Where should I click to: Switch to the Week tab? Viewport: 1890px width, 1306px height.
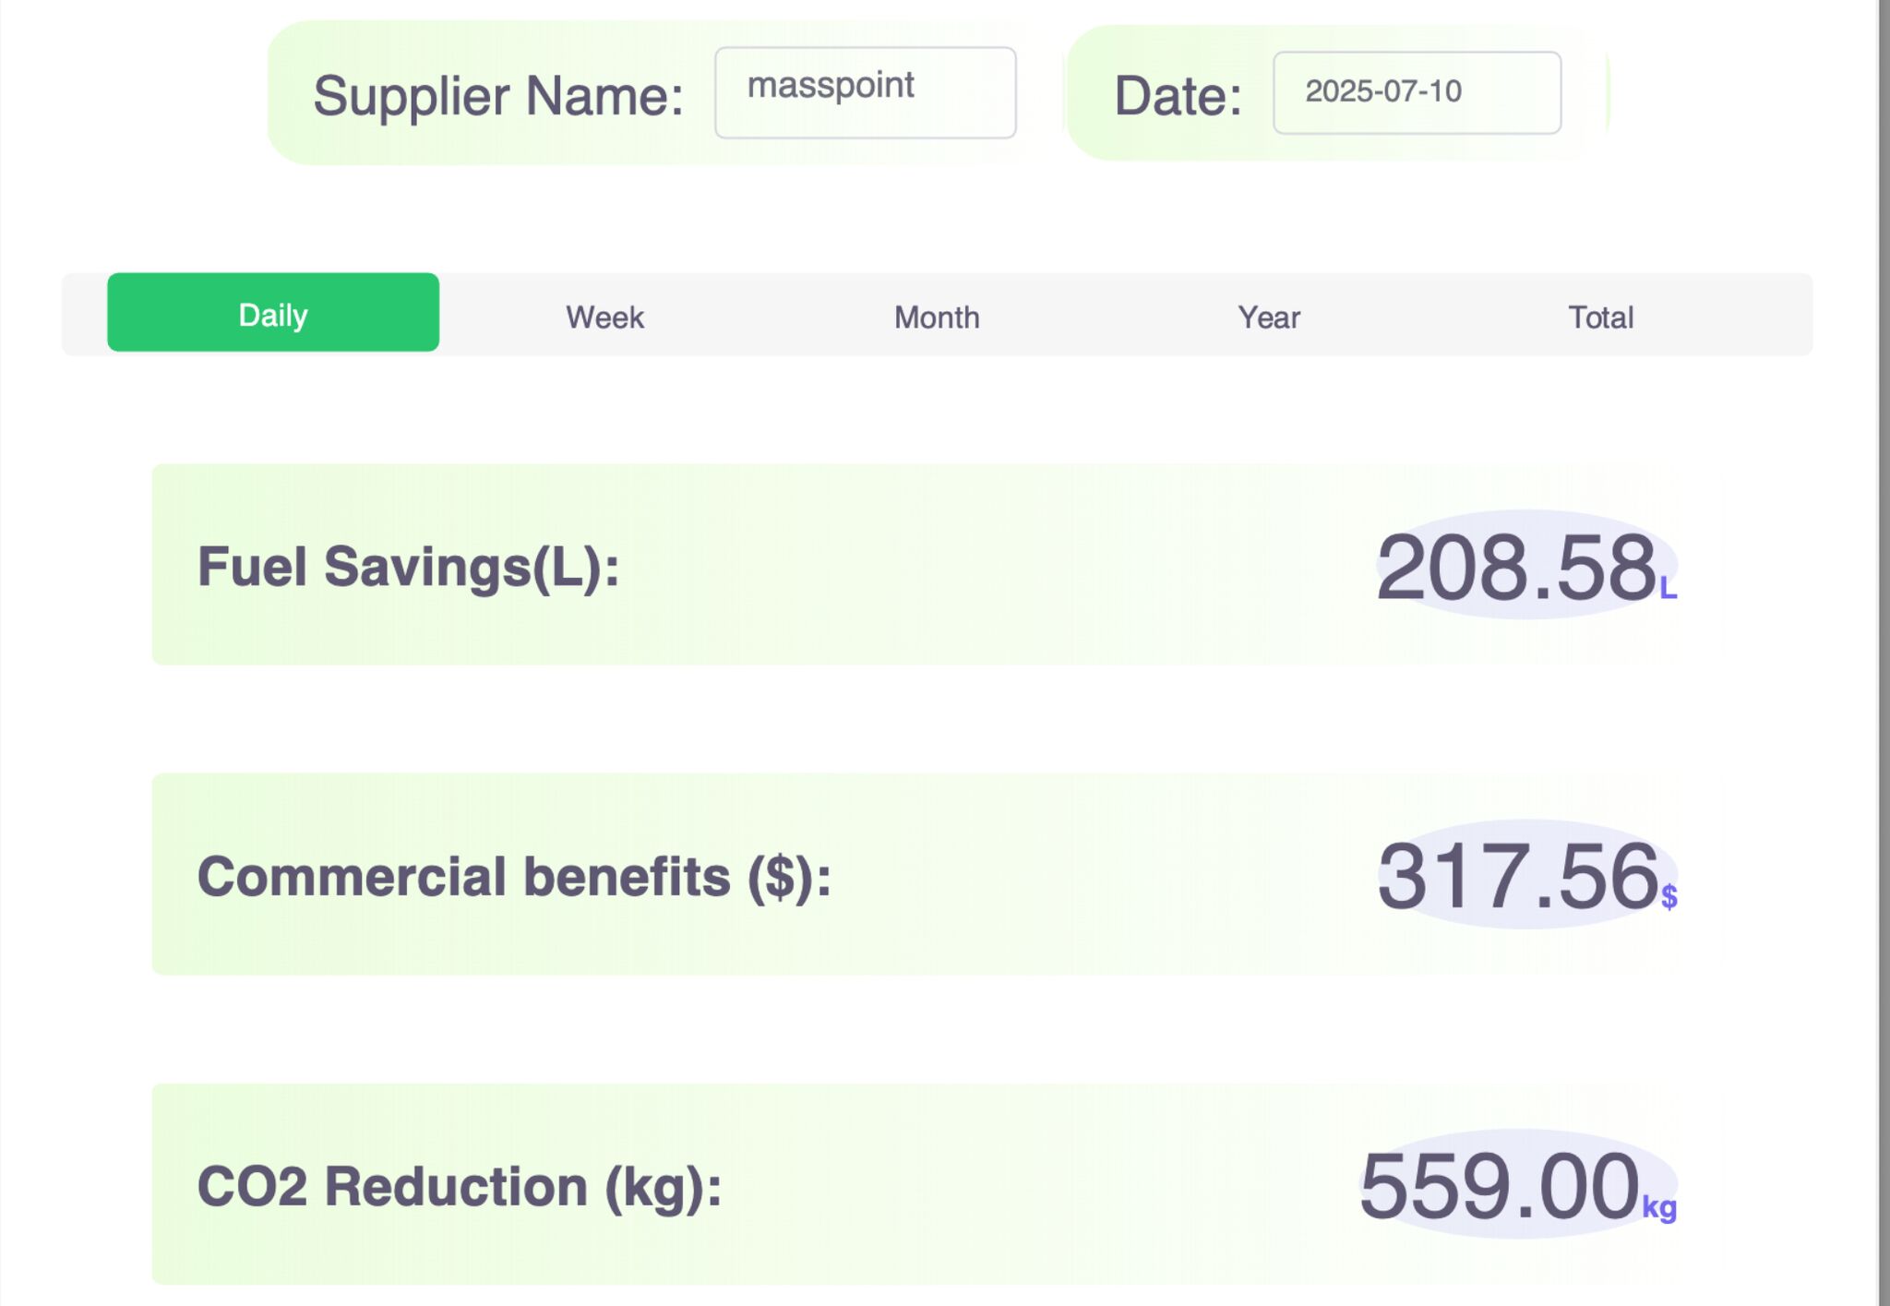point(604,317)
